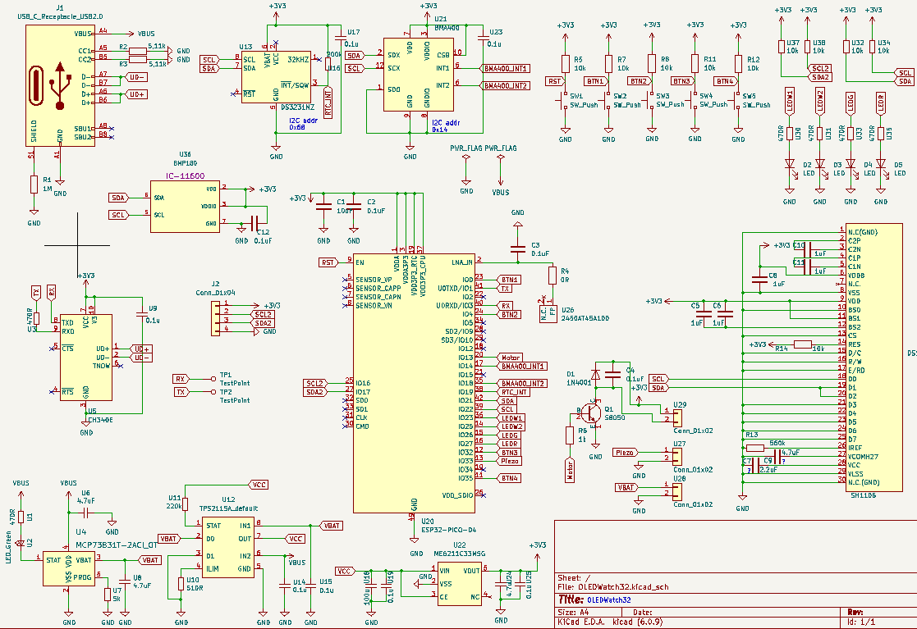Select the CH340E USB-serial chip U5
This screenshot has height=629, width=917.
pos(86,358)
